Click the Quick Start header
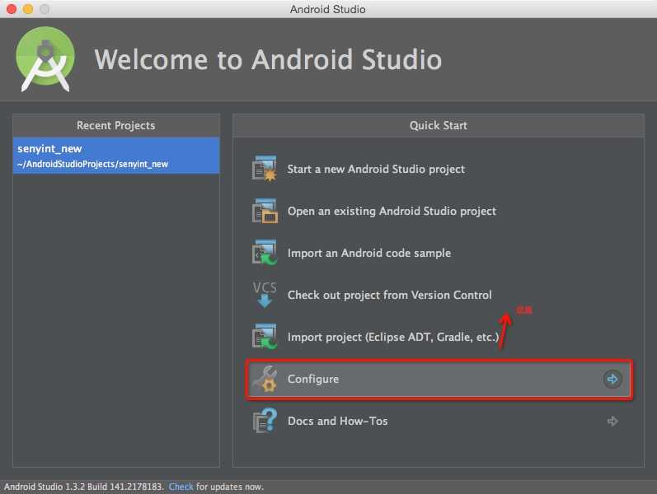This screenshot has height=494, width=657. tap(439, 126)
